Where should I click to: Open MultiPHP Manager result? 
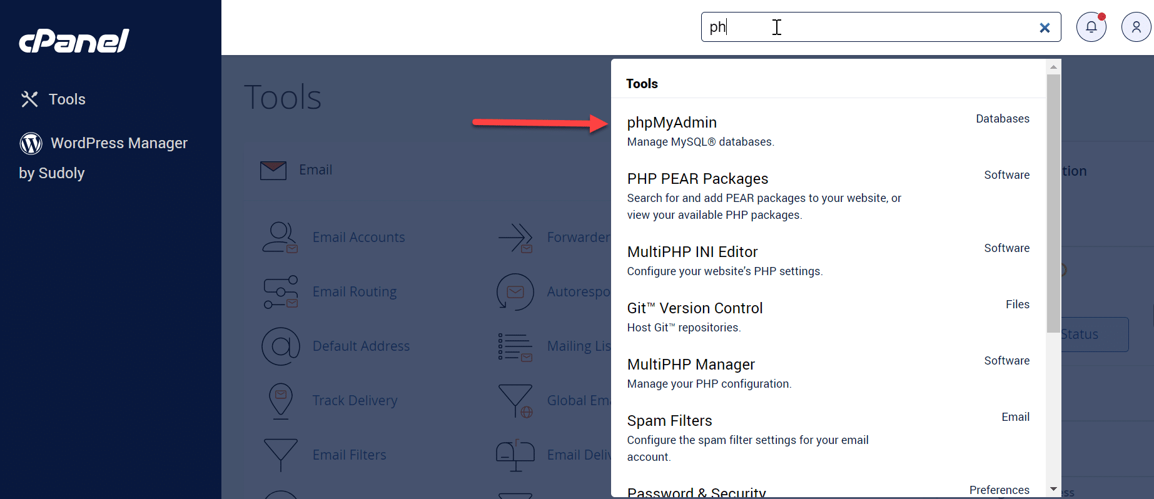click(691, 365)
